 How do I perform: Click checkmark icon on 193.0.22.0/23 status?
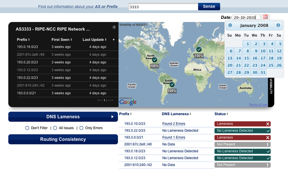pos(268,131)
